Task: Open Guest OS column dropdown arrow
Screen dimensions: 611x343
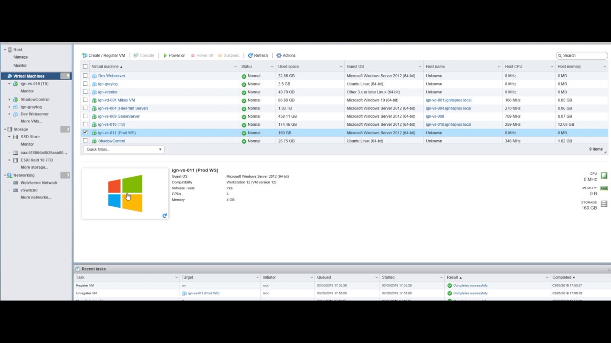Action: click(x=420, y=67)
